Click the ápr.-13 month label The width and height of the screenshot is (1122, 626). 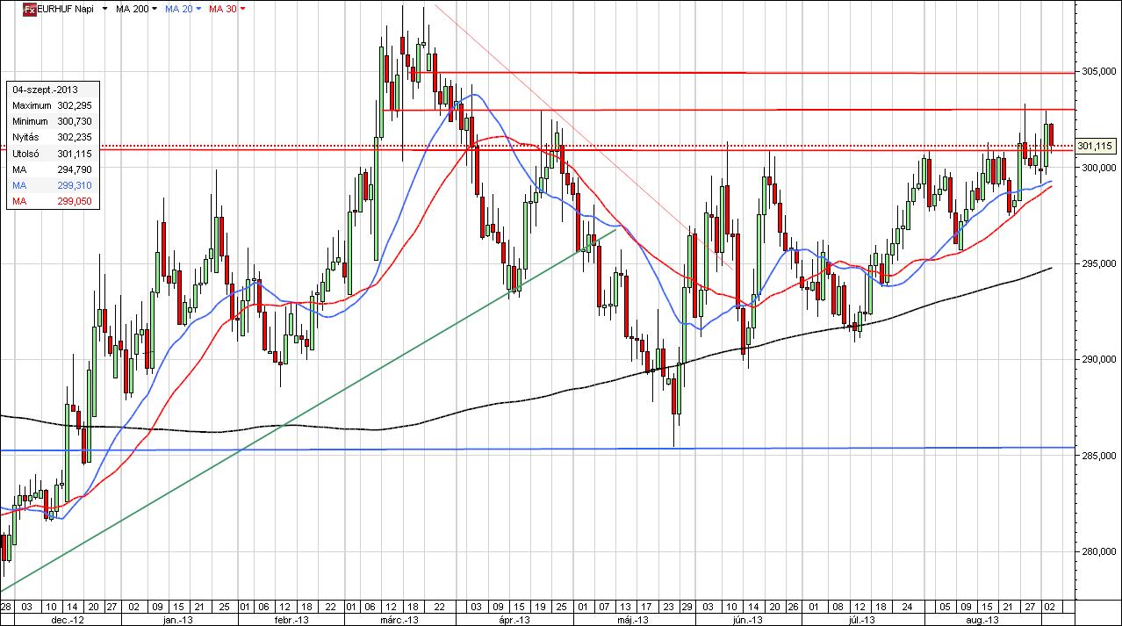514,620
